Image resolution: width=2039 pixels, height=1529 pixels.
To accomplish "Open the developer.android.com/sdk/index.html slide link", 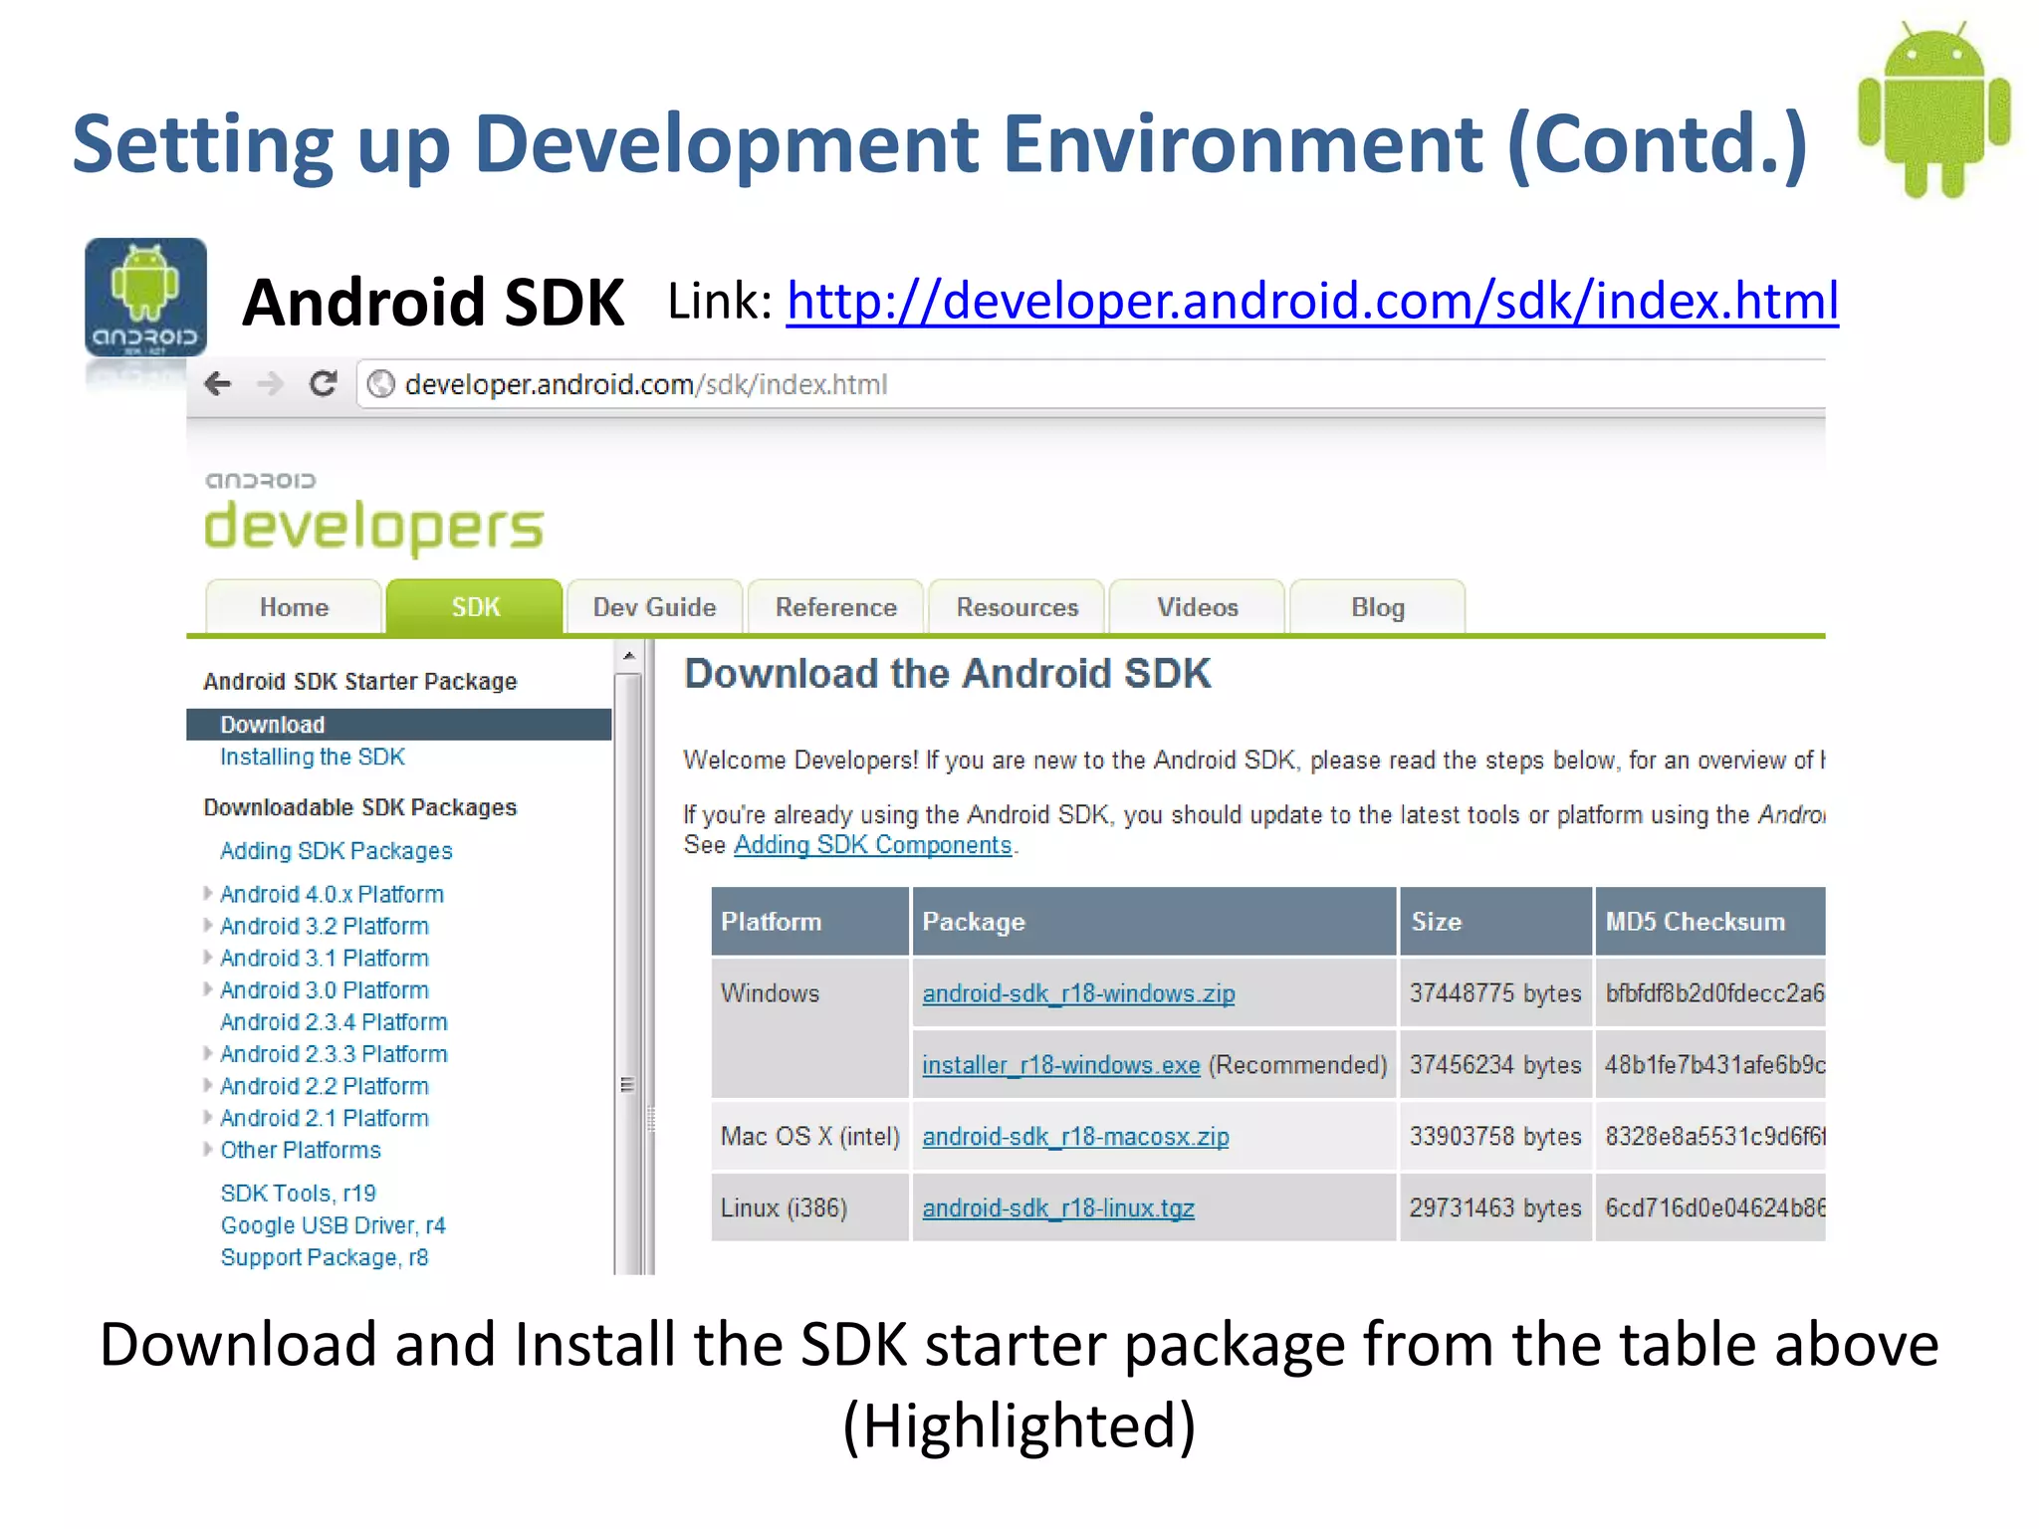I will (x=1312, y=301).
